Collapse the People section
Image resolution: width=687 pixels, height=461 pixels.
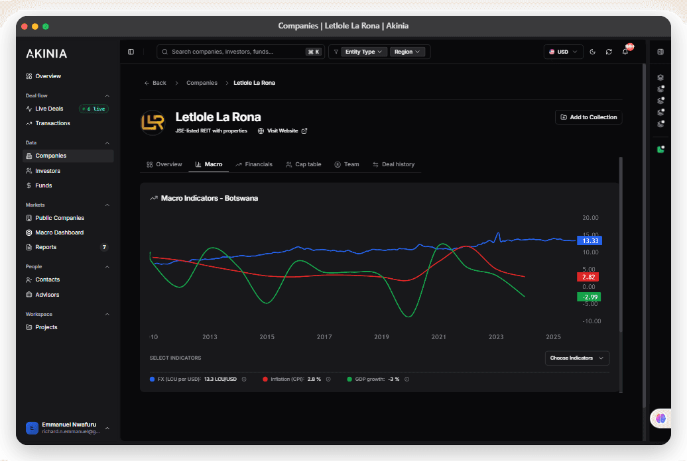point(107,267)
